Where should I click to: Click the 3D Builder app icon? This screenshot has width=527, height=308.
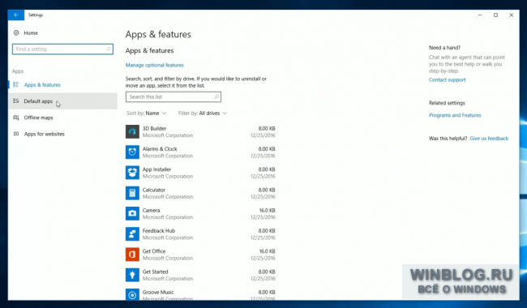tap(132, 131)
